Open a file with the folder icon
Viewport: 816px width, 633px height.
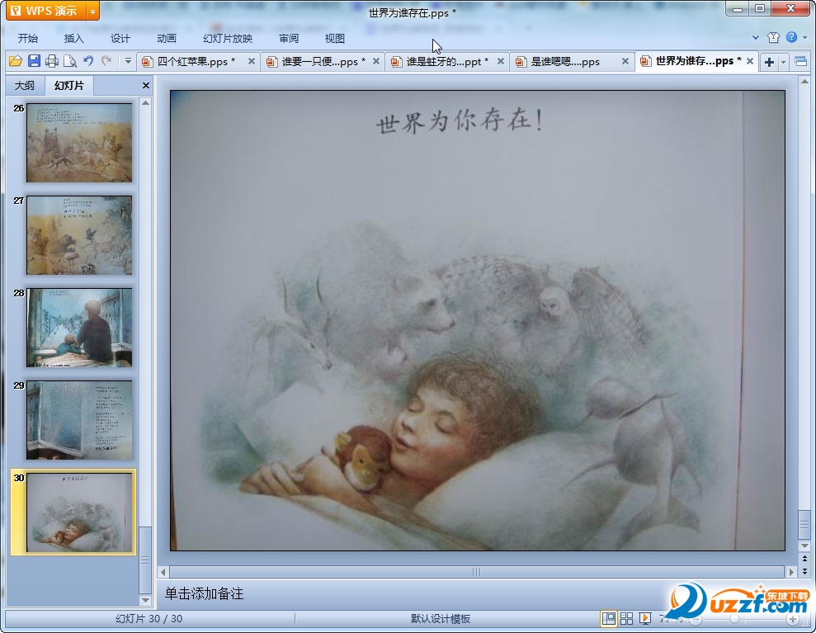click(15, 61)
